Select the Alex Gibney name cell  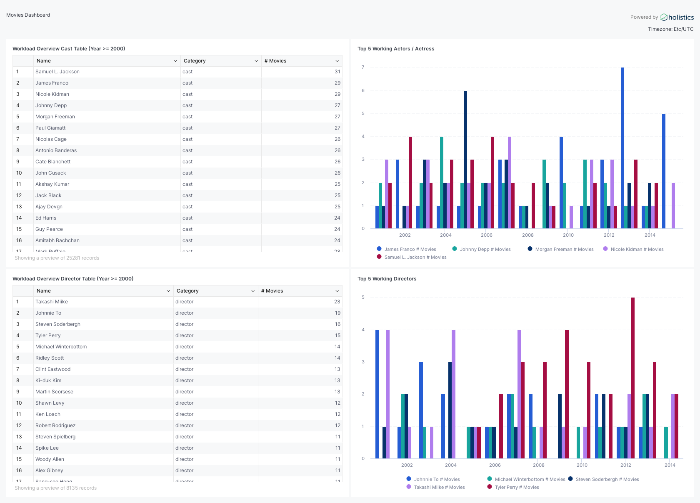(x=103, y=470)
